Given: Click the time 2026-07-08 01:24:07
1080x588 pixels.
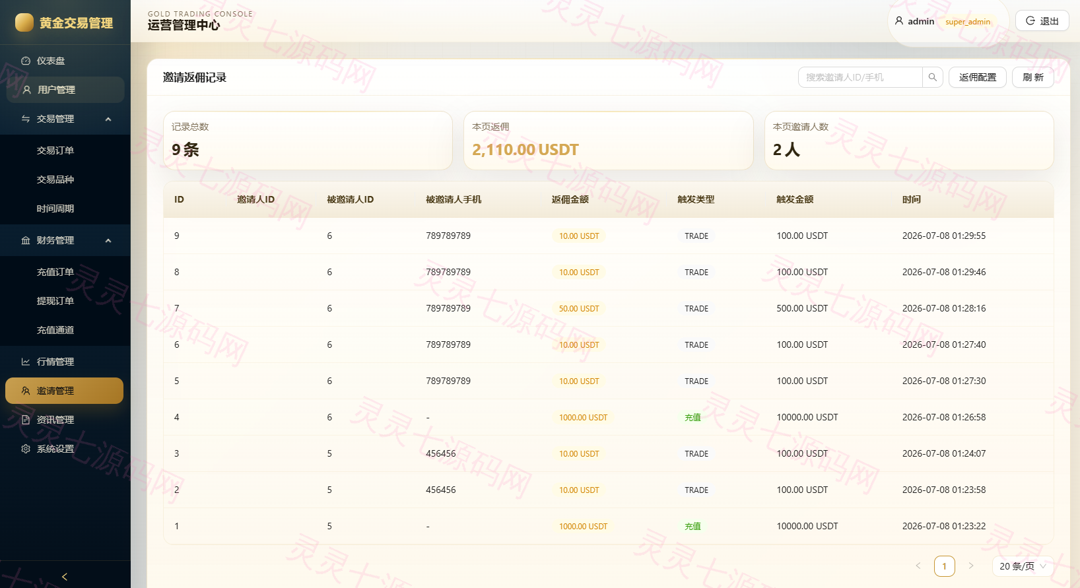Looking at the screenshot, I should tap(944, 453).
